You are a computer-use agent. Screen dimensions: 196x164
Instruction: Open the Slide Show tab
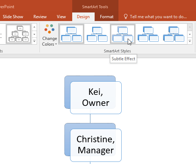coord(13,17)
